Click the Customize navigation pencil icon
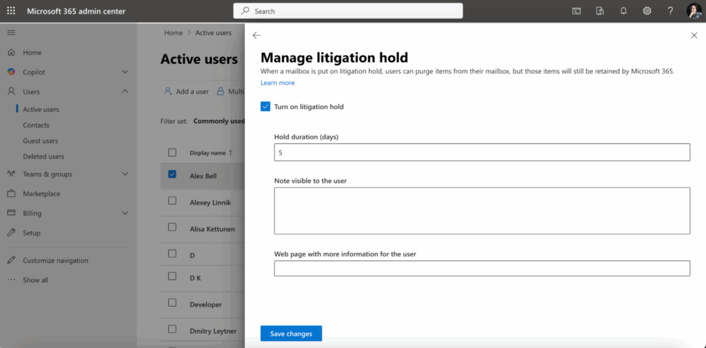Viewport: 706px width, 348px height. (12, 260)
